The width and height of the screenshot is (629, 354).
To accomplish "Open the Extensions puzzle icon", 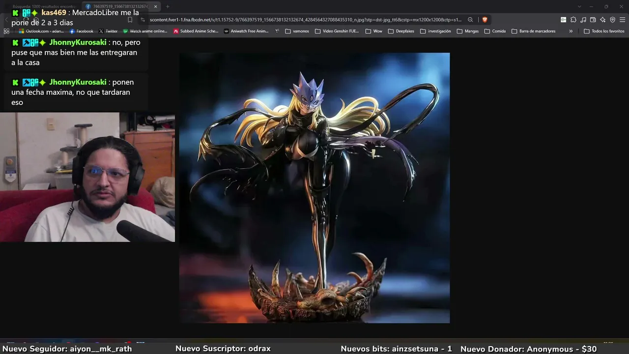I will click(573, 20).
